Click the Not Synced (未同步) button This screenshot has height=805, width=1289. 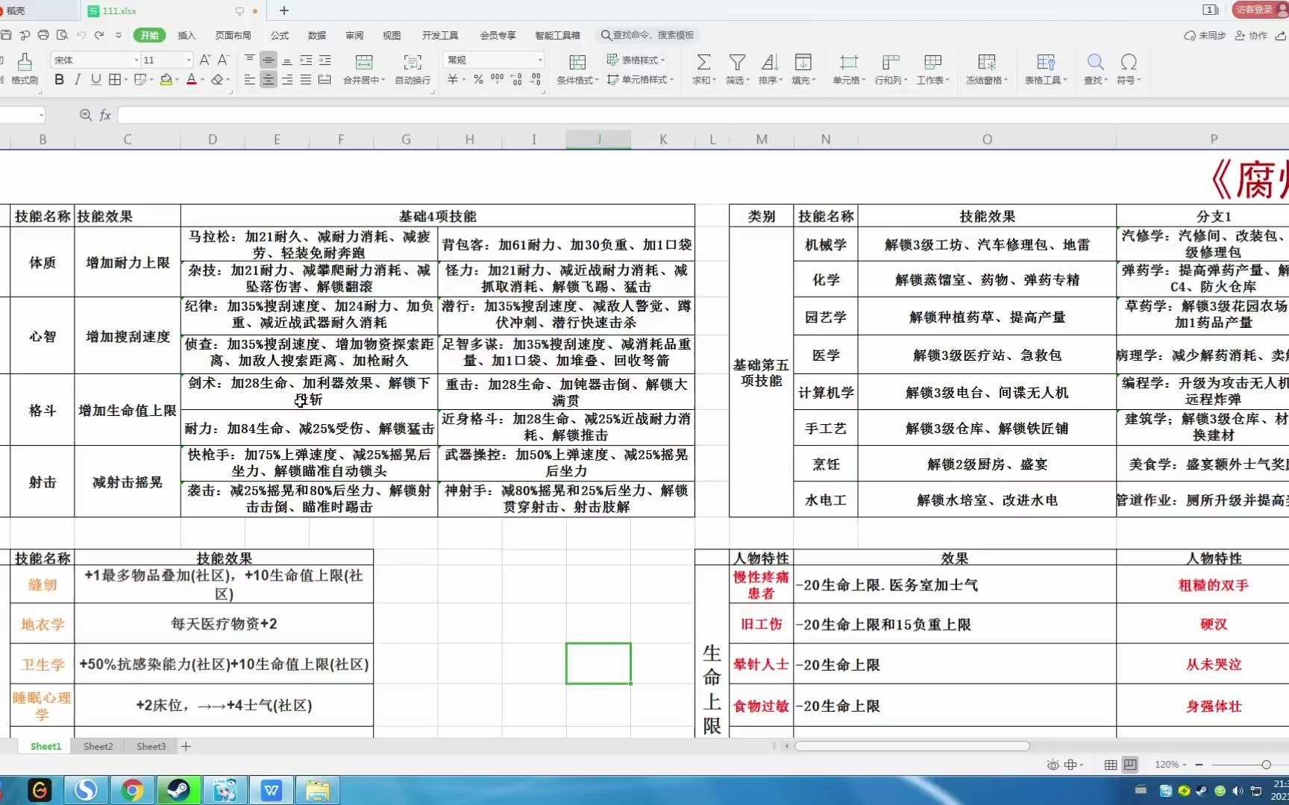tap(1205, 35)
